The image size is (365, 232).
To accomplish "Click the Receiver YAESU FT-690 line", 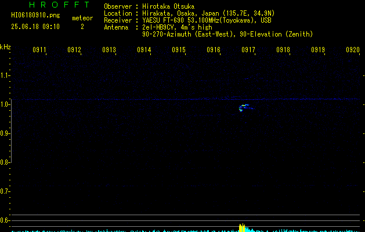I will [187, 20].
